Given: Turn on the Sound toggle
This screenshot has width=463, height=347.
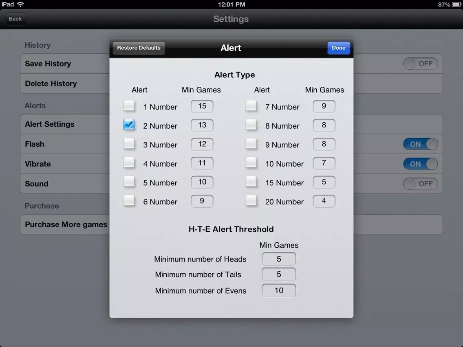Looking at the screenshot, I should 420,184.
